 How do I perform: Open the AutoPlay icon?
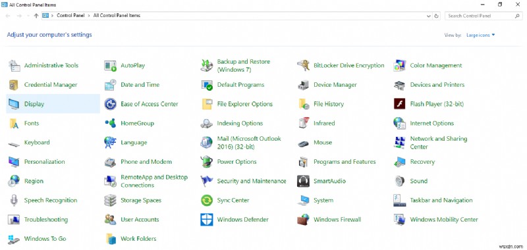[x=110, y=66]
